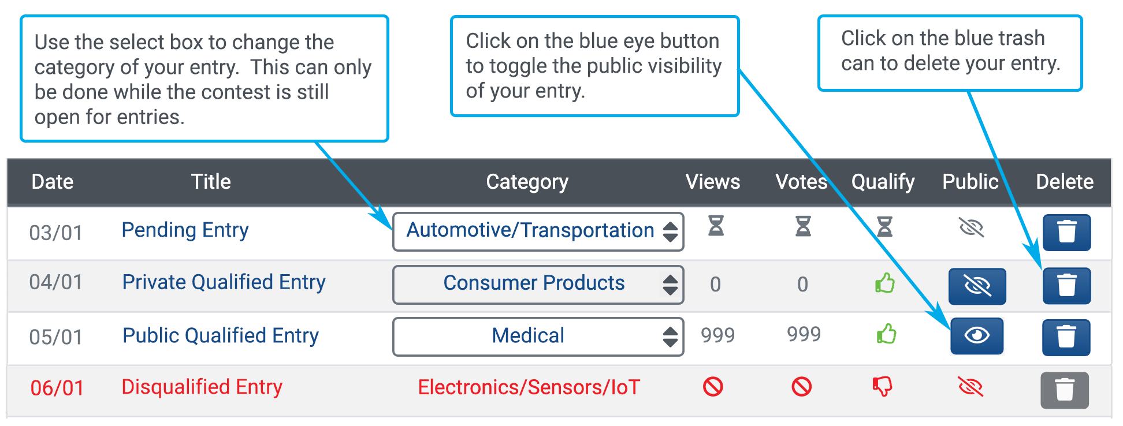Click red prohibited icon in Views column
The height and width of the screenshot is (426, 1123).
pos(713,386)
